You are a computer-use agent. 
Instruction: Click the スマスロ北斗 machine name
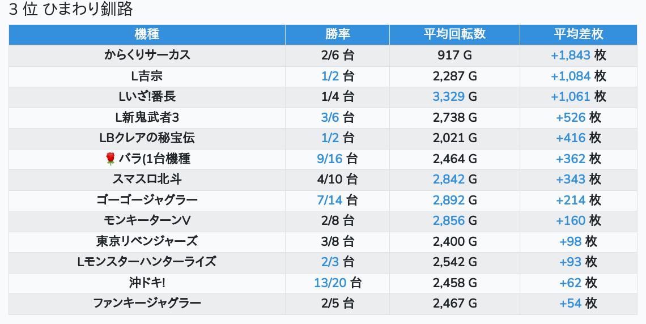147,180
